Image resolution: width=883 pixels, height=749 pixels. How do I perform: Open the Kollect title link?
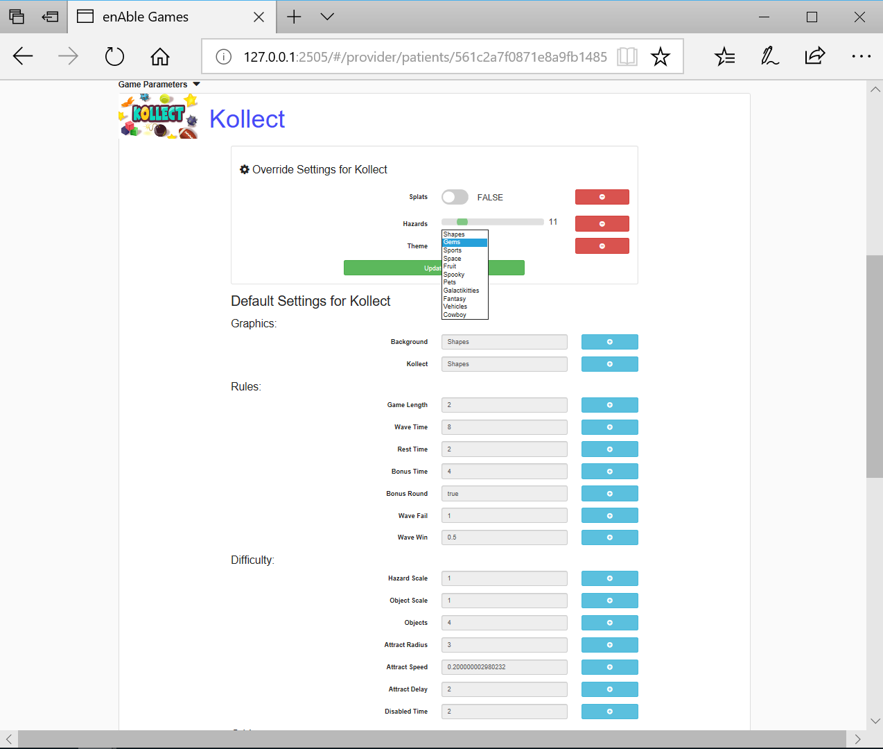pyautogui.click(x=247, y=119)
